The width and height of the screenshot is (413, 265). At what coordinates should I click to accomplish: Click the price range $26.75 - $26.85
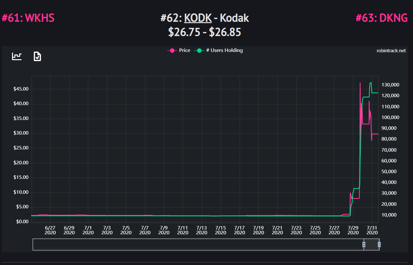(205, 32)
